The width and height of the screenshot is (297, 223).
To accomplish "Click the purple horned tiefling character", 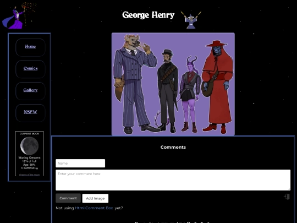I will click(190, 94).
